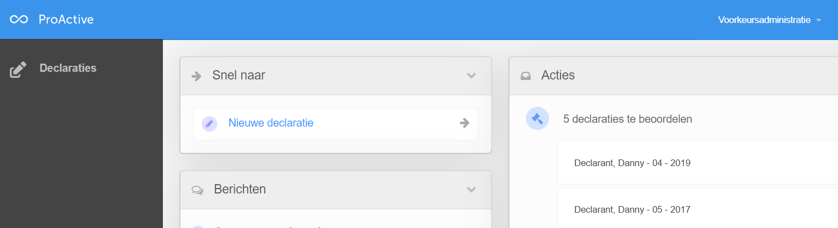Open Declarant, Danny - 05 - 2017
This screenshot has height=228, width=838.
coord(632,209)
